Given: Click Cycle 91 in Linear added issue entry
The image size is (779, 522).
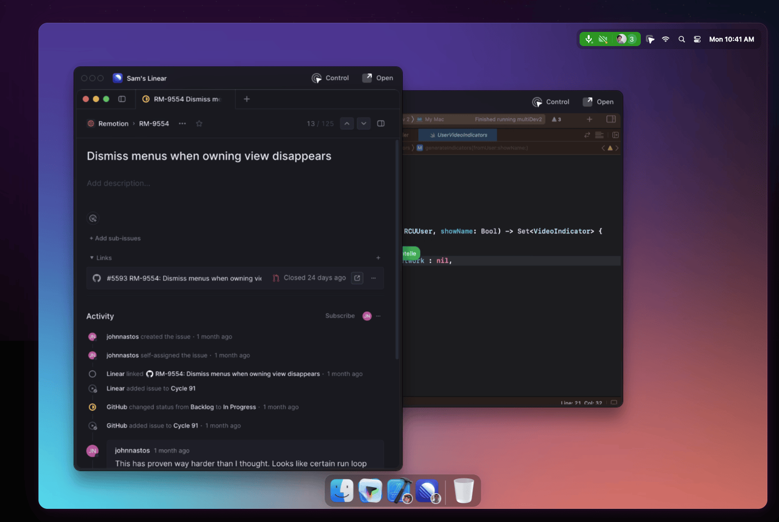Looking at the screenshot, I should (x=183, y=388).
